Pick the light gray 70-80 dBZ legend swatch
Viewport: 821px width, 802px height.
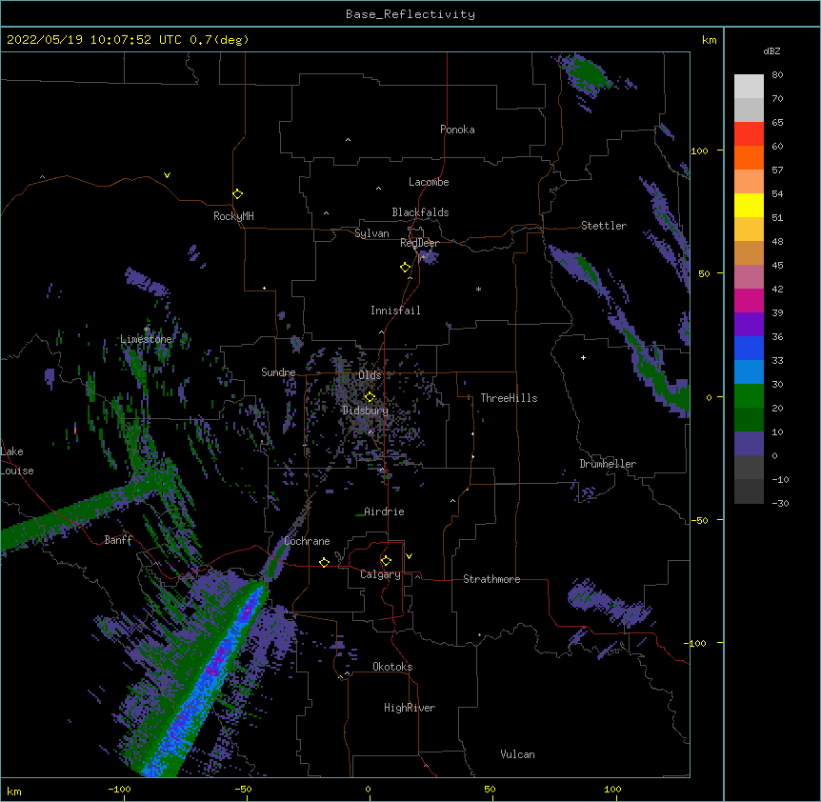coord(749,87)
